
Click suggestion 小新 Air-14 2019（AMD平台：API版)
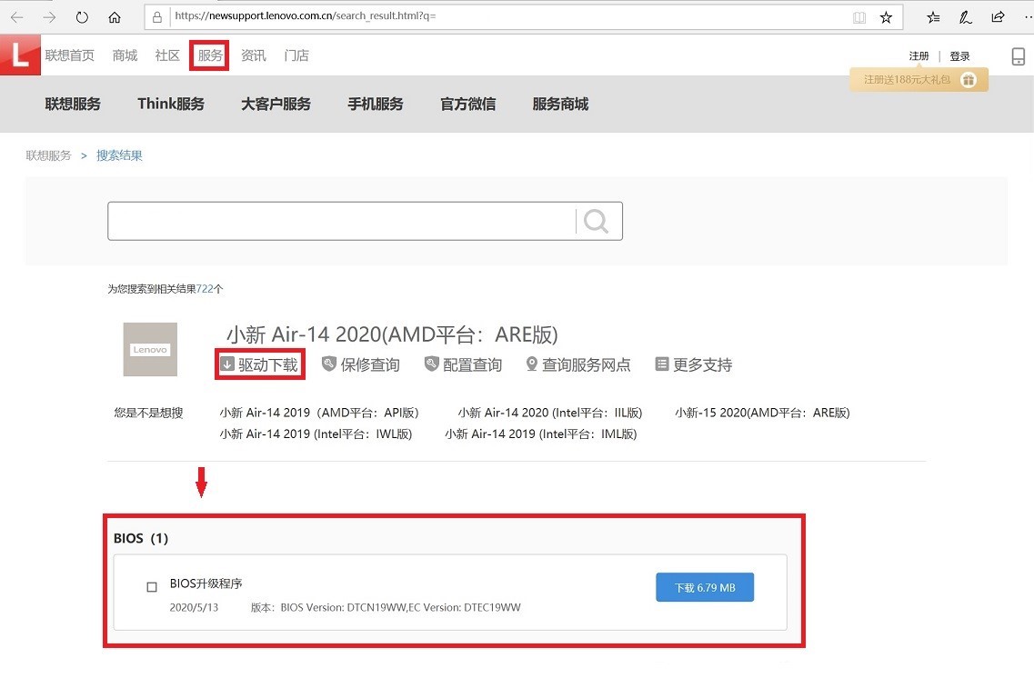(319, 413)
